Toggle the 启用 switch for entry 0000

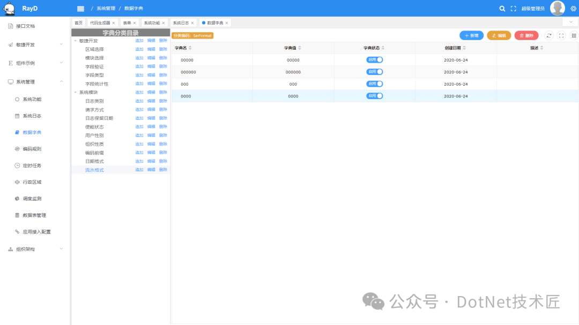tap(374, 96)
